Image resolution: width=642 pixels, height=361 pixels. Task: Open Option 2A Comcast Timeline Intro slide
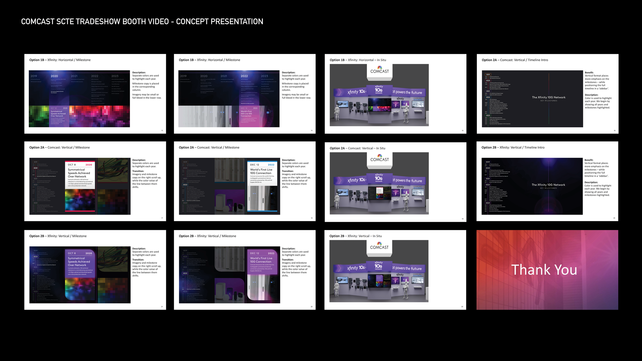click(547, 94)
